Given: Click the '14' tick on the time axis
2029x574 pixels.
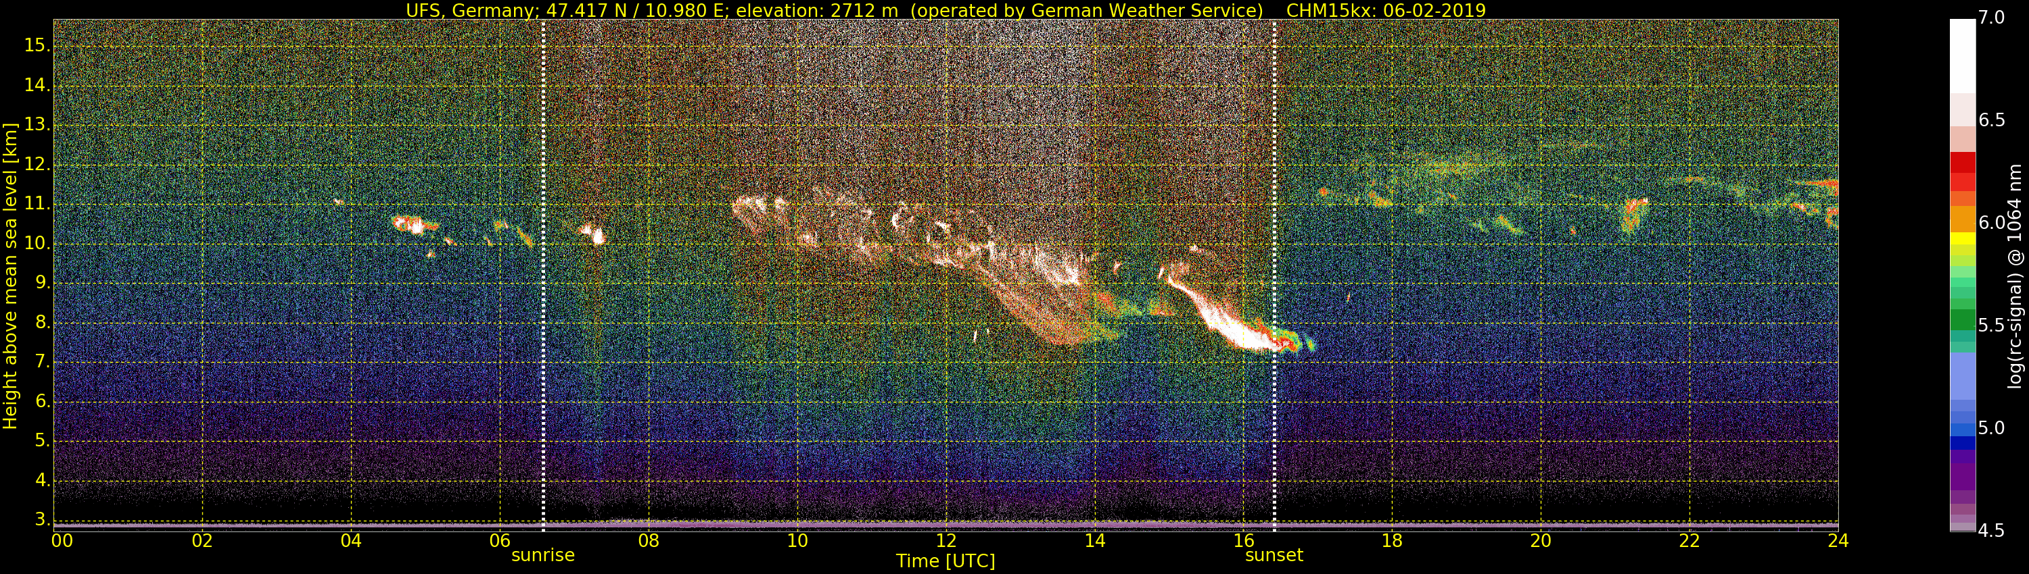Looking at the screenshot, I should 1095,541.
